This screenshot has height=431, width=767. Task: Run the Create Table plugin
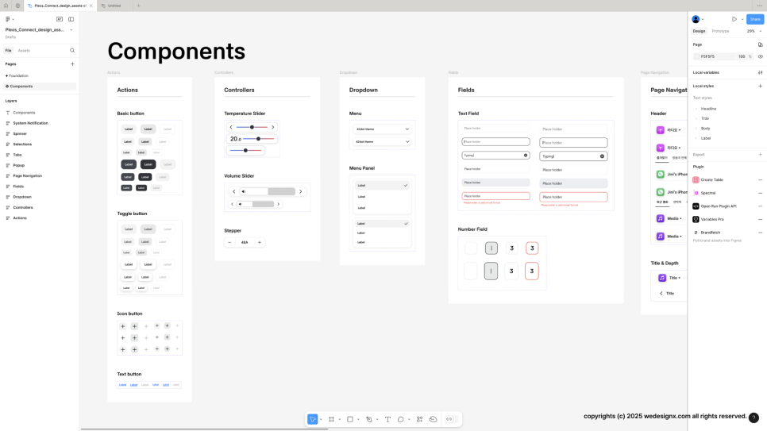pos(711,180)
